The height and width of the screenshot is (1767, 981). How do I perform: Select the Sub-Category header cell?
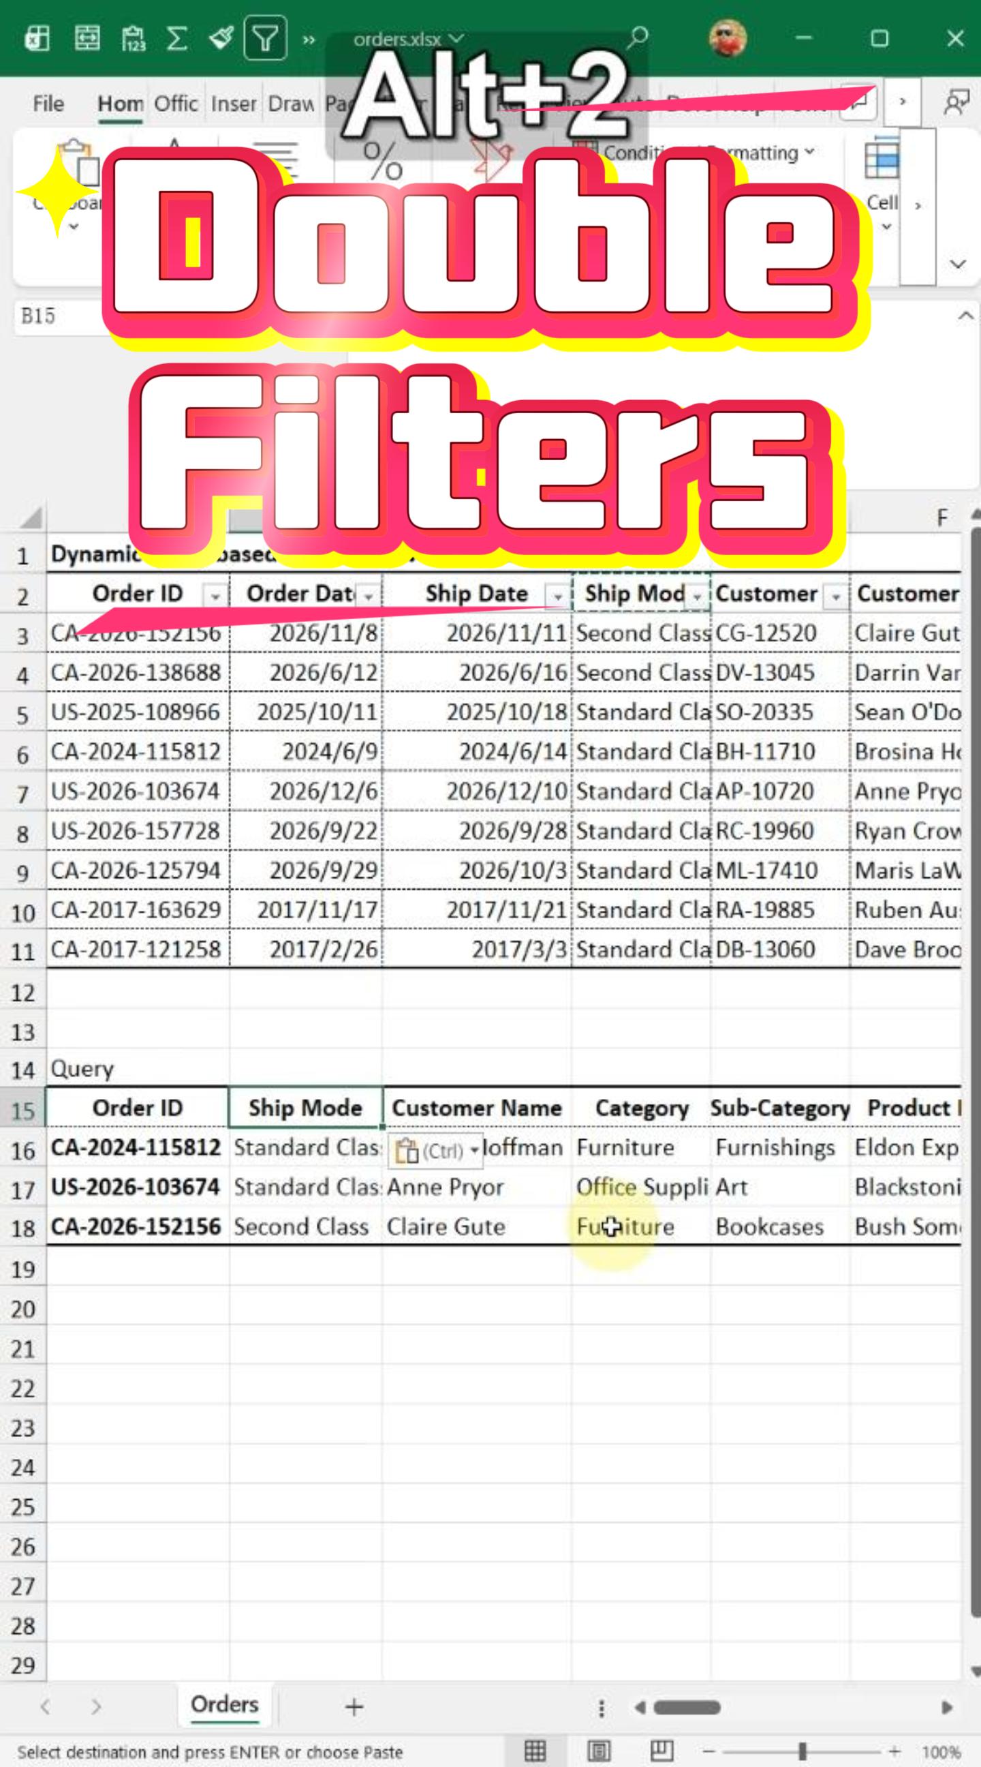pyautogui.click(x=779, y=1108)
